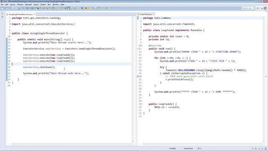Open the Navigate menu
Image resolution: width=268 pixels, height=151 pixels.
coord(28,5)
